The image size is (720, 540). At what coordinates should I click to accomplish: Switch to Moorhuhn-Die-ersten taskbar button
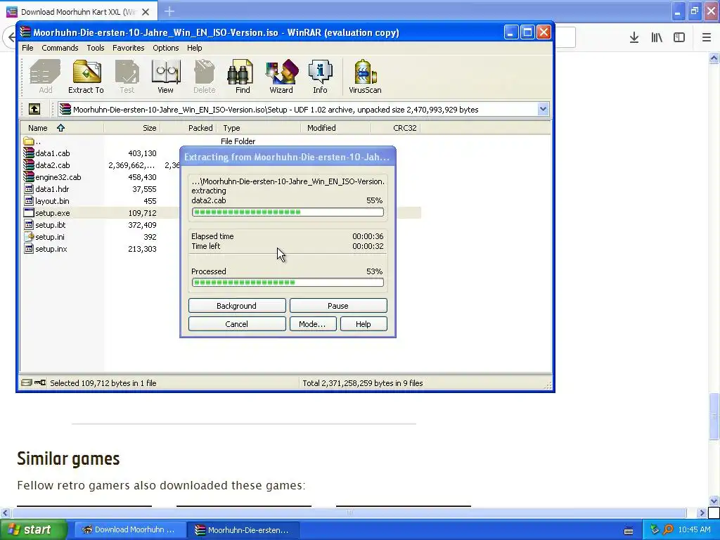tap(243, 530)
